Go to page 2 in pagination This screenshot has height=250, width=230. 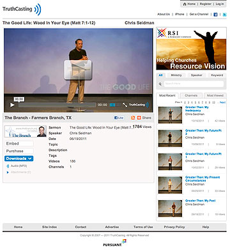coord(185,102)
